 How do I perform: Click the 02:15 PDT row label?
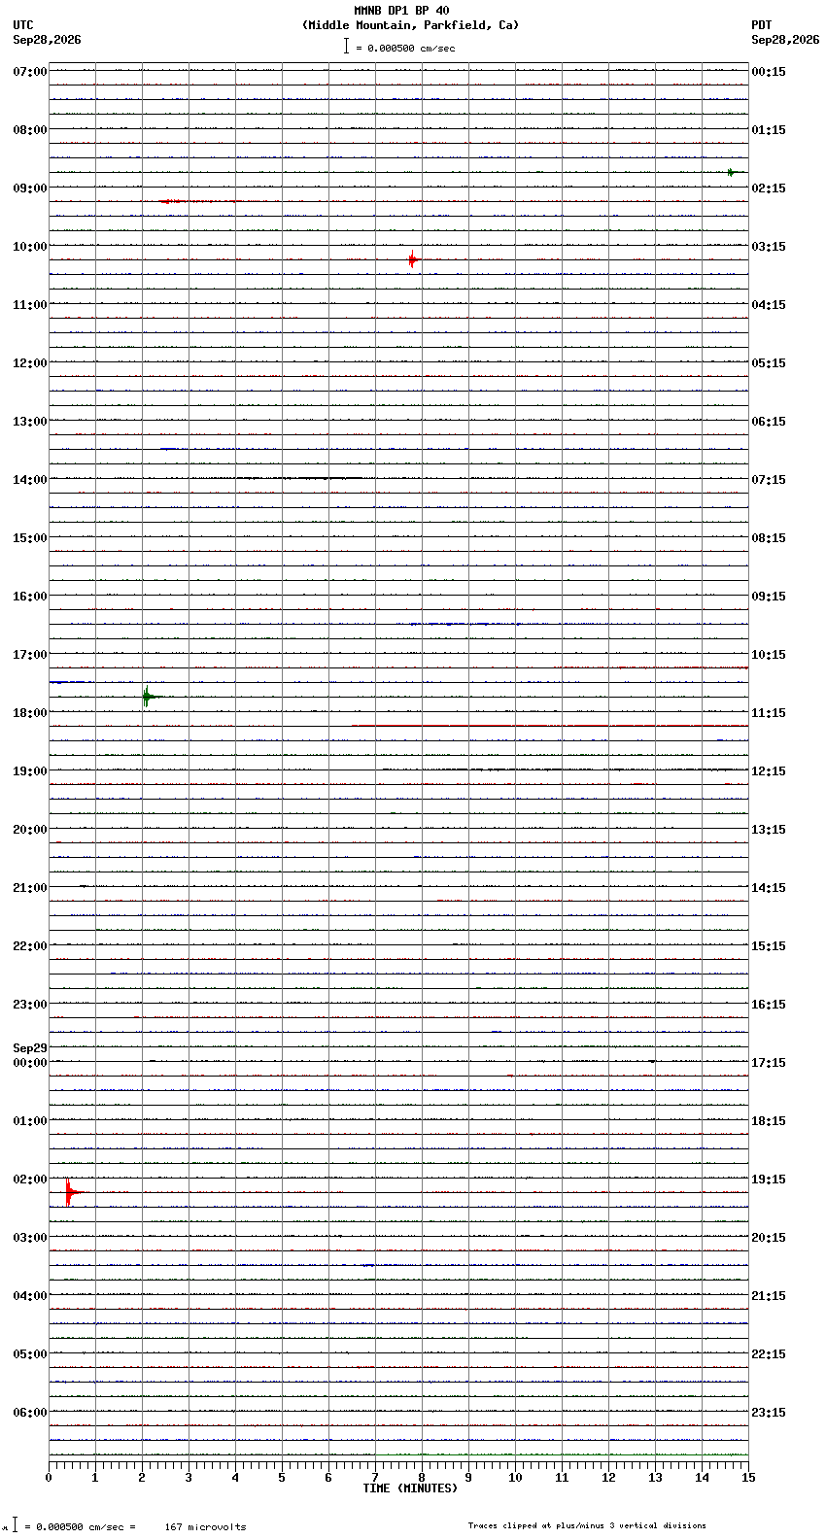[769, 188]
